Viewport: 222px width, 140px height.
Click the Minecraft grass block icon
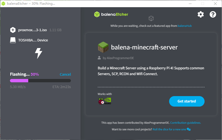click(103, 47)
